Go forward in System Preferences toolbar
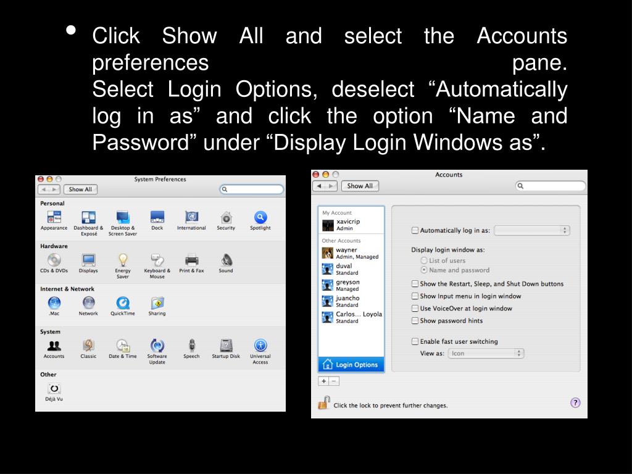This screenshot has height=474, width=632. tap(54, 189)
